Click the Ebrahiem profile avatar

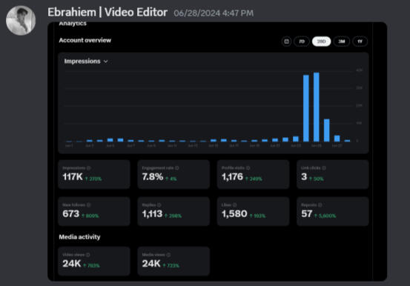[x=21, y=21]
